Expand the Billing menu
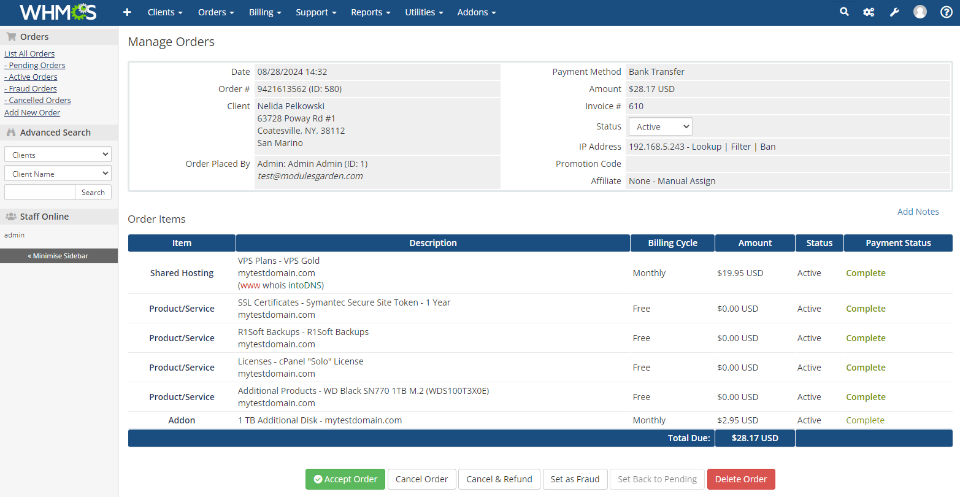This screenshot has height=497, width=960. (265, 12)
